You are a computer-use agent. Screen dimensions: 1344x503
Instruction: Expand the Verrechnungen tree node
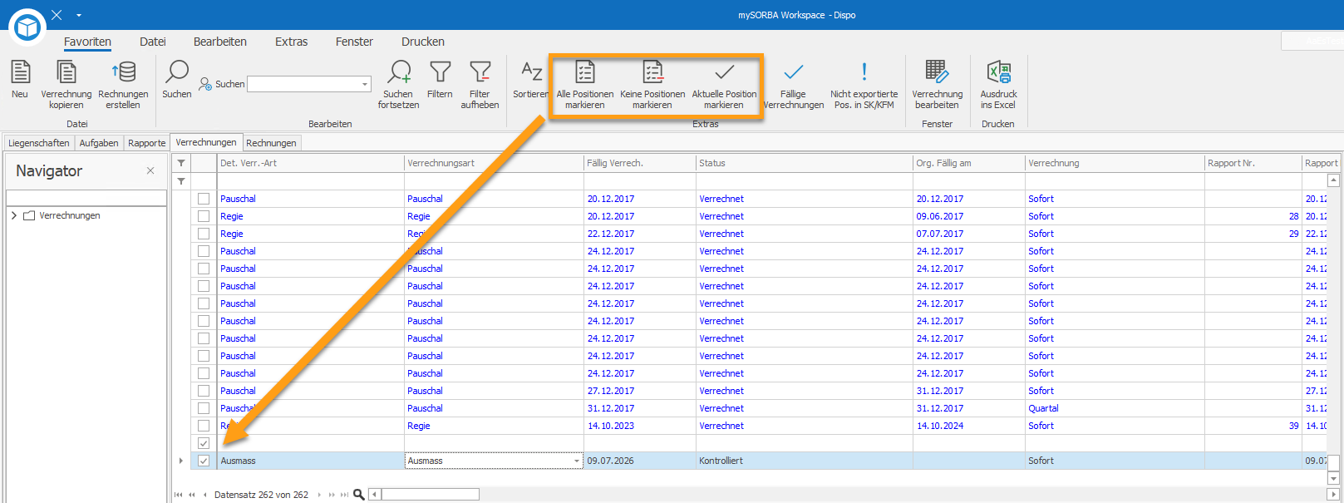pos(14,215)
